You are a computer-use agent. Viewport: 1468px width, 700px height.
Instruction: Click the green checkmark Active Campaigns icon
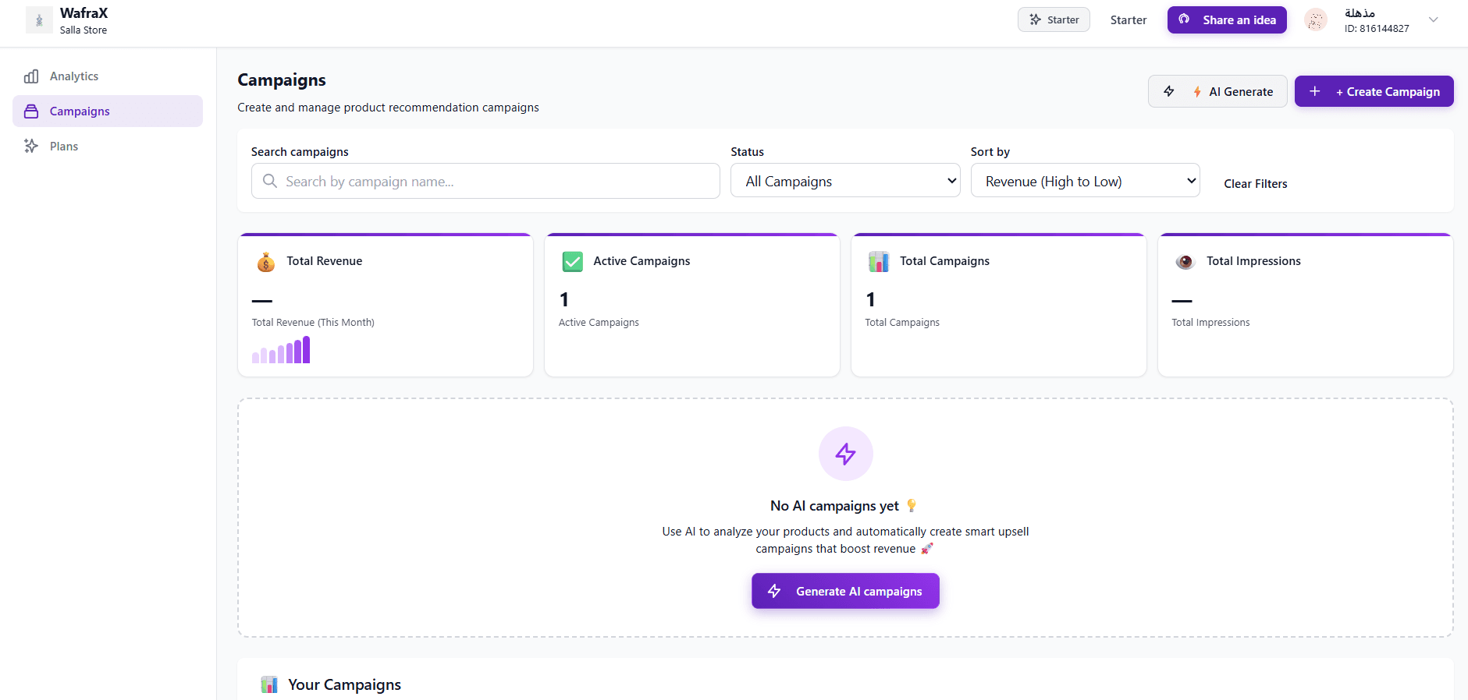click(572, 261)
